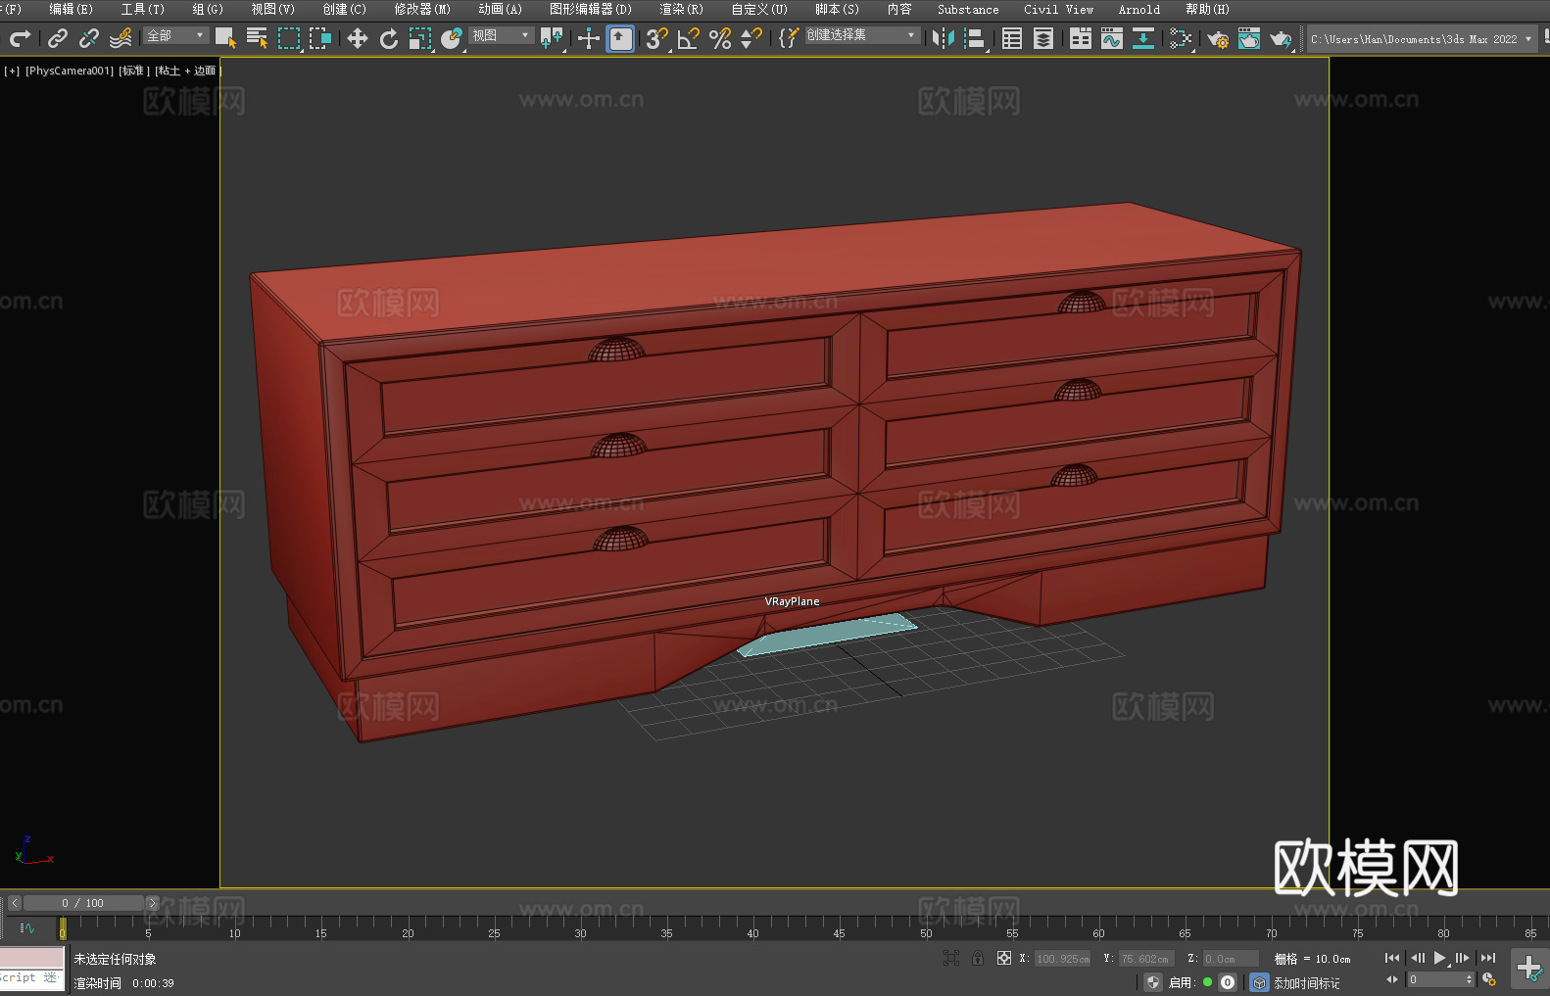This screenshot has height=996, width=1550.
Task: Click the 0 / 100 time slider handle
Action: tap(83, 903)
